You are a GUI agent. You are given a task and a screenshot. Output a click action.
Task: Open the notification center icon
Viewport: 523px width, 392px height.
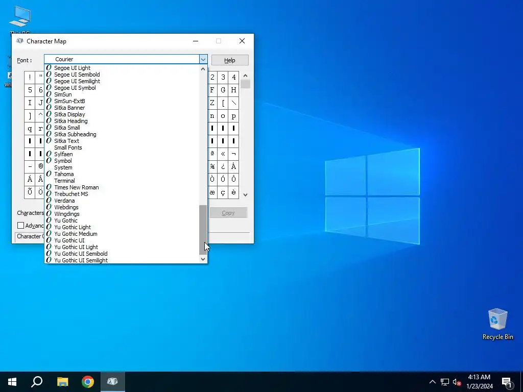click(x=507, y=382)
